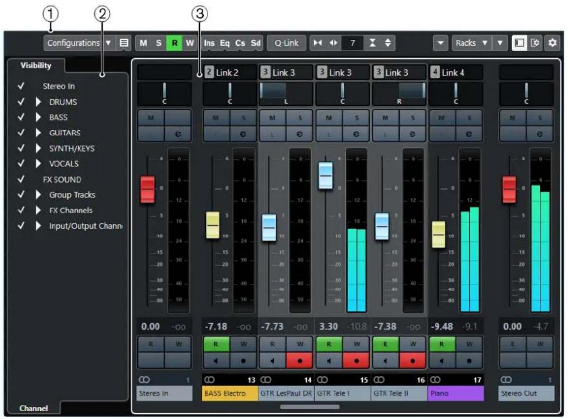Image resolution: width=568 pixels, height=419 pixels.
Task: Expand the BASS folder
Action: coord(38,117)
